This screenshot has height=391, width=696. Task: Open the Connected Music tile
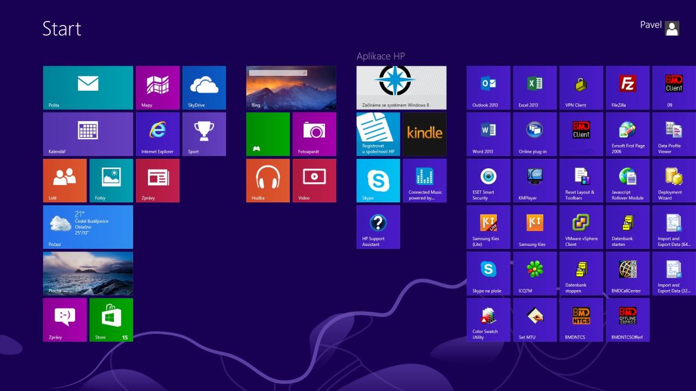(x=425, y=180)
